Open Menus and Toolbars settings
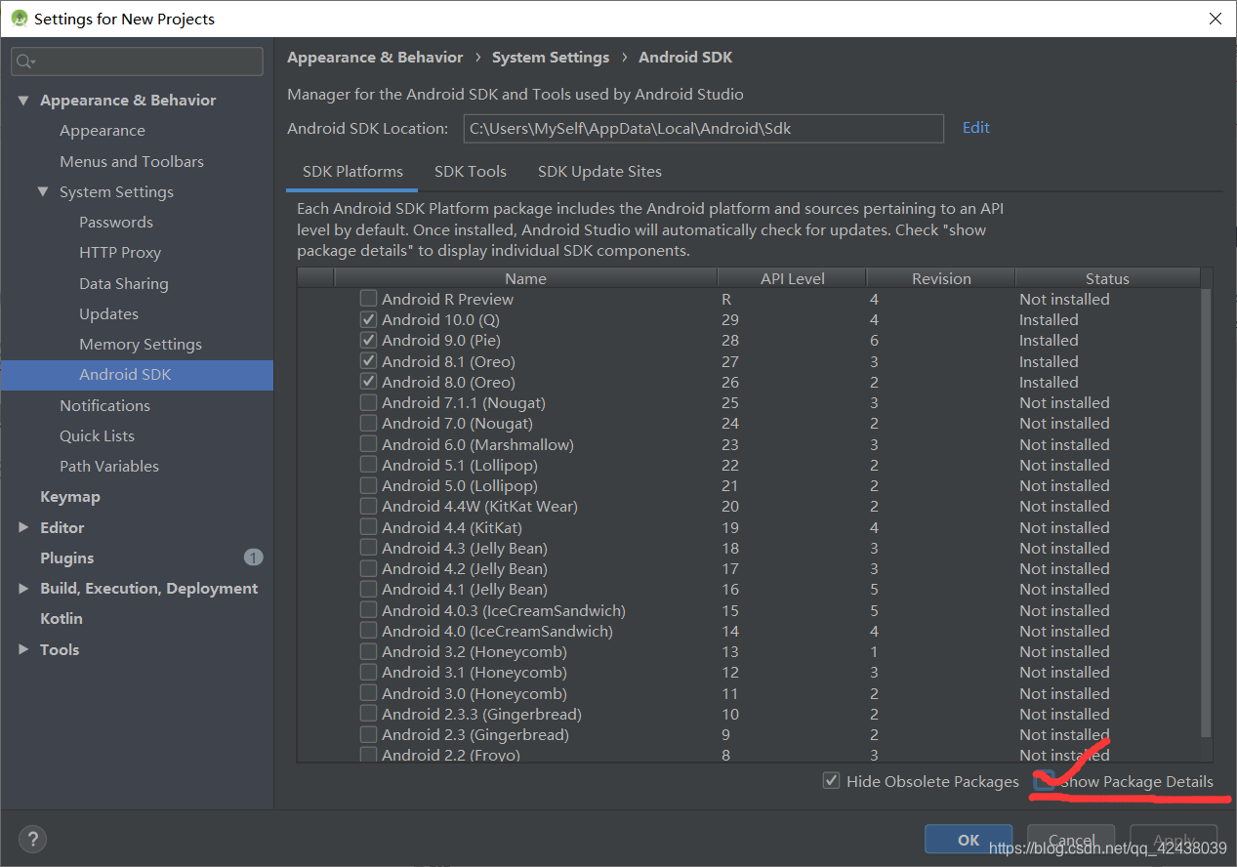The image size is (1237, 867). click(132, 161)
